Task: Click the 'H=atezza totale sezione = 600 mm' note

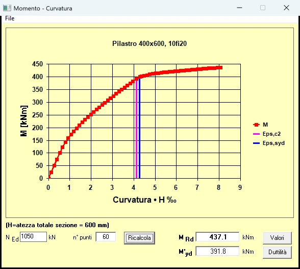Action: pos(57,225)
